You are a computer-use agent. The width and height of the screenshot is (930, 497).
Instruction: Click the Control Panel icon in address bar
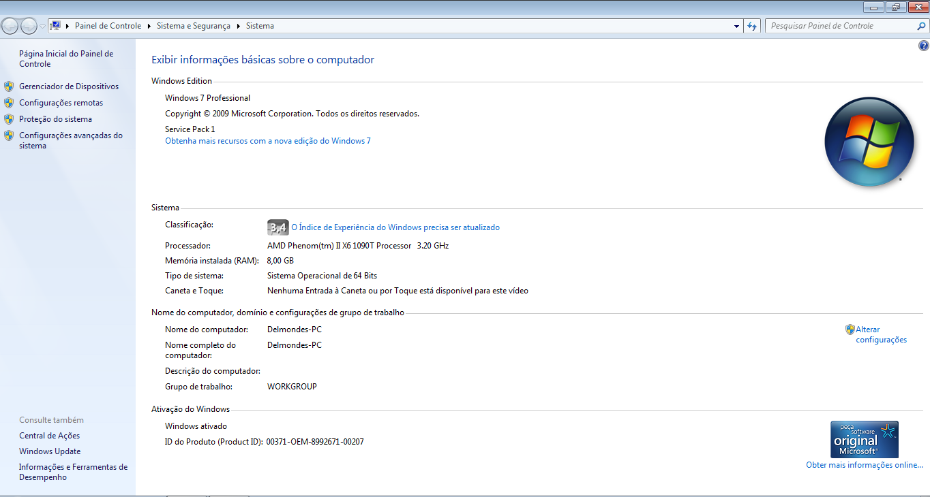(55, 26)
